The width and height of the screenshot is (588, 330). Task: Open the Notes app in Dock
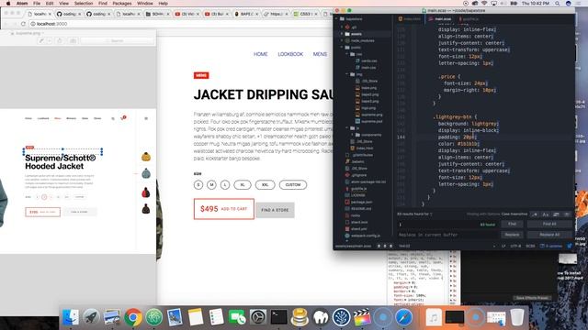pyautogui.click(x=196, y=317)
